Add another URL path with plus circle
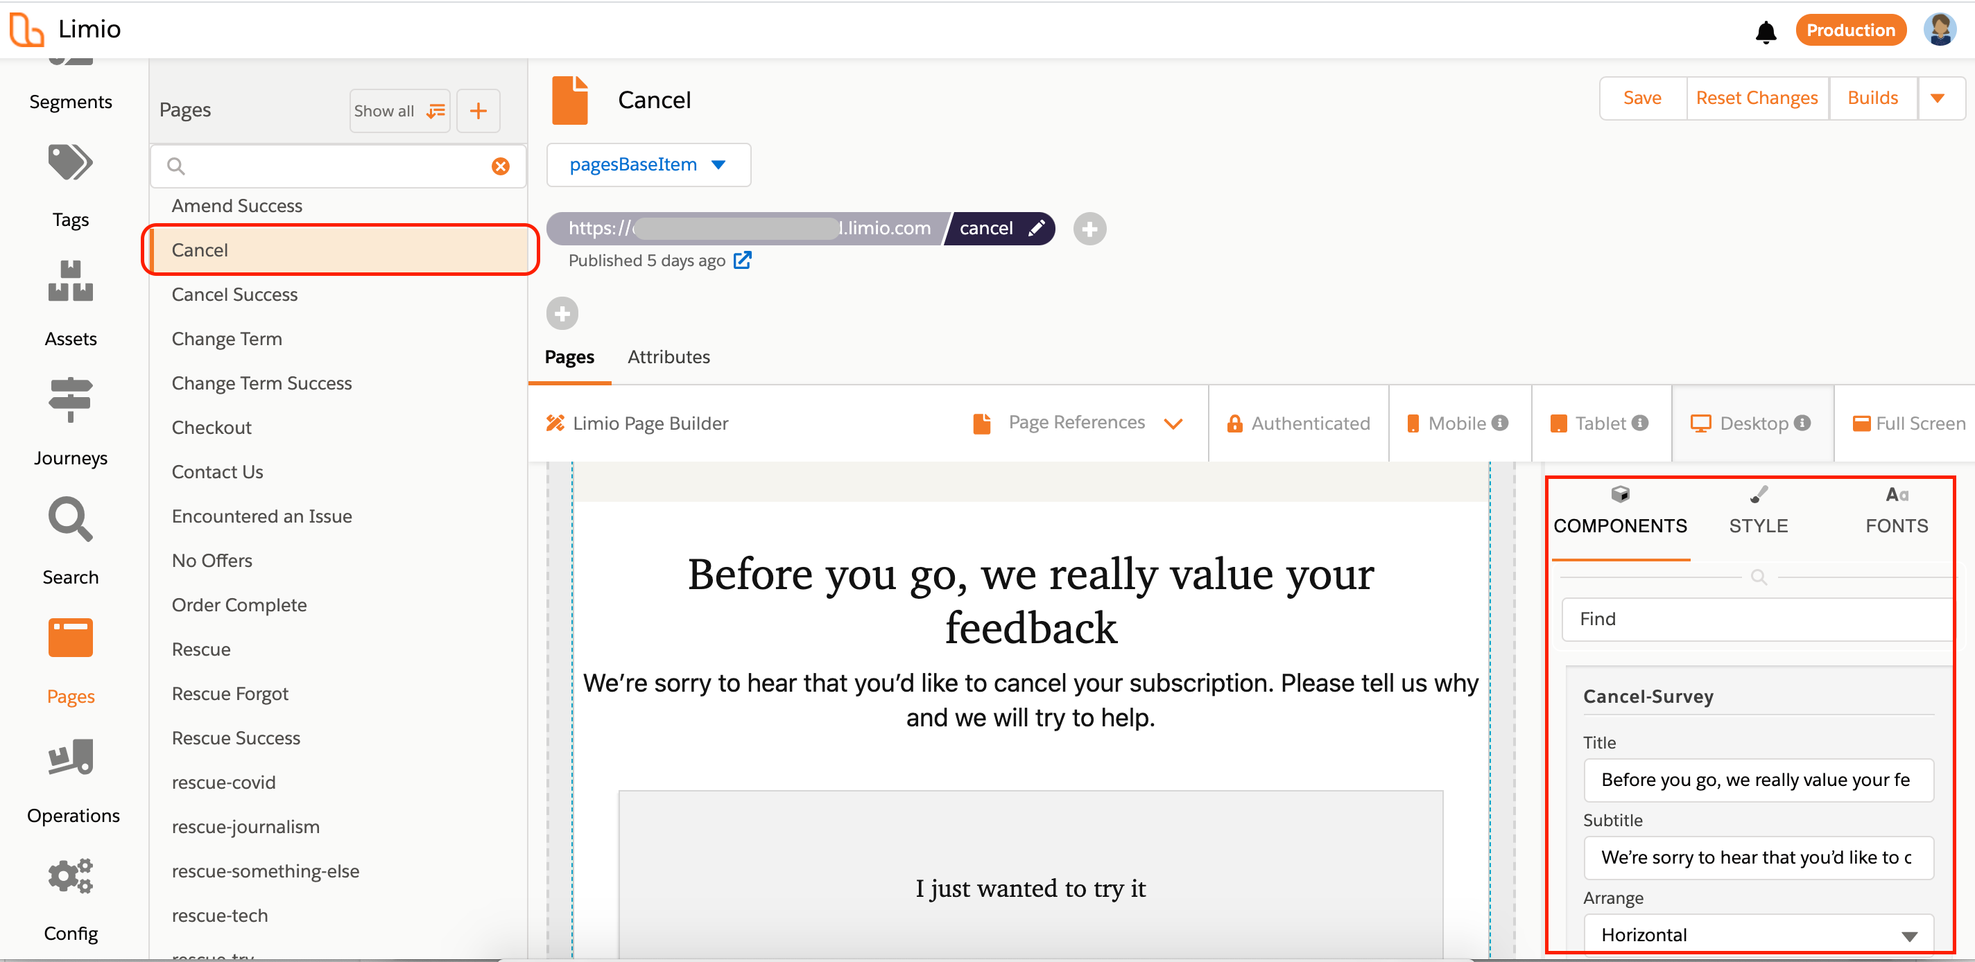The image size is (1975, 962). point(1089,229)
